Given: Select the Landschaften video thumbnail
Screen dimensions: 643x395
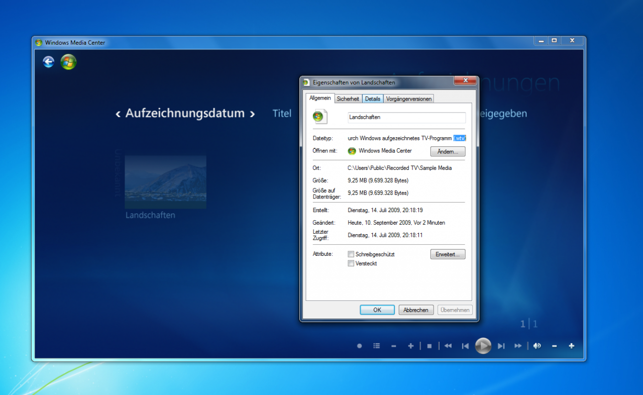Looking at the screenshot, I should 165,182.
